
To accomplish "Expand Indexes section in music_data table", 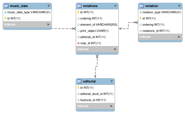I will [x=48, y=24].
